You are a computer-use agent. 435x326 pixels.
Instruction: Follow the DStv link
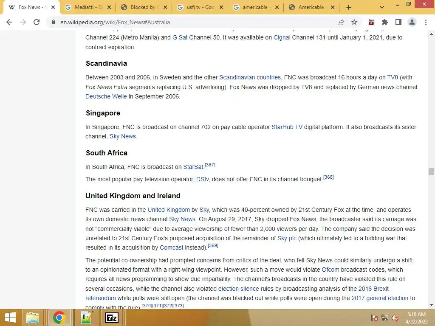click(x=202, y=180)
